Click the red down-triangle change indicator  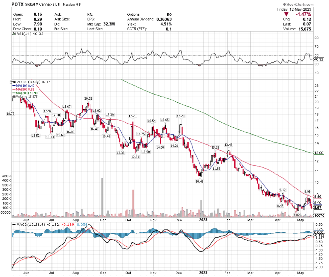(286, 14)
